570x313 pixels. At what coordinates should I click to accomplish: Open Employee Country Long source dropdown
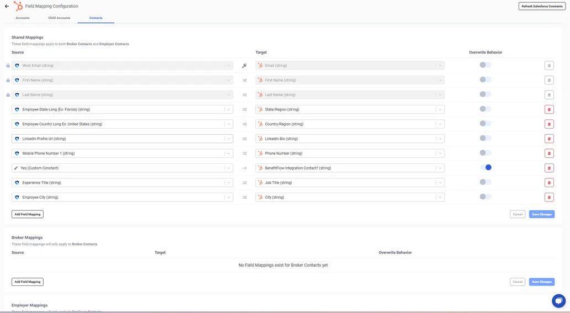point(122,124)
